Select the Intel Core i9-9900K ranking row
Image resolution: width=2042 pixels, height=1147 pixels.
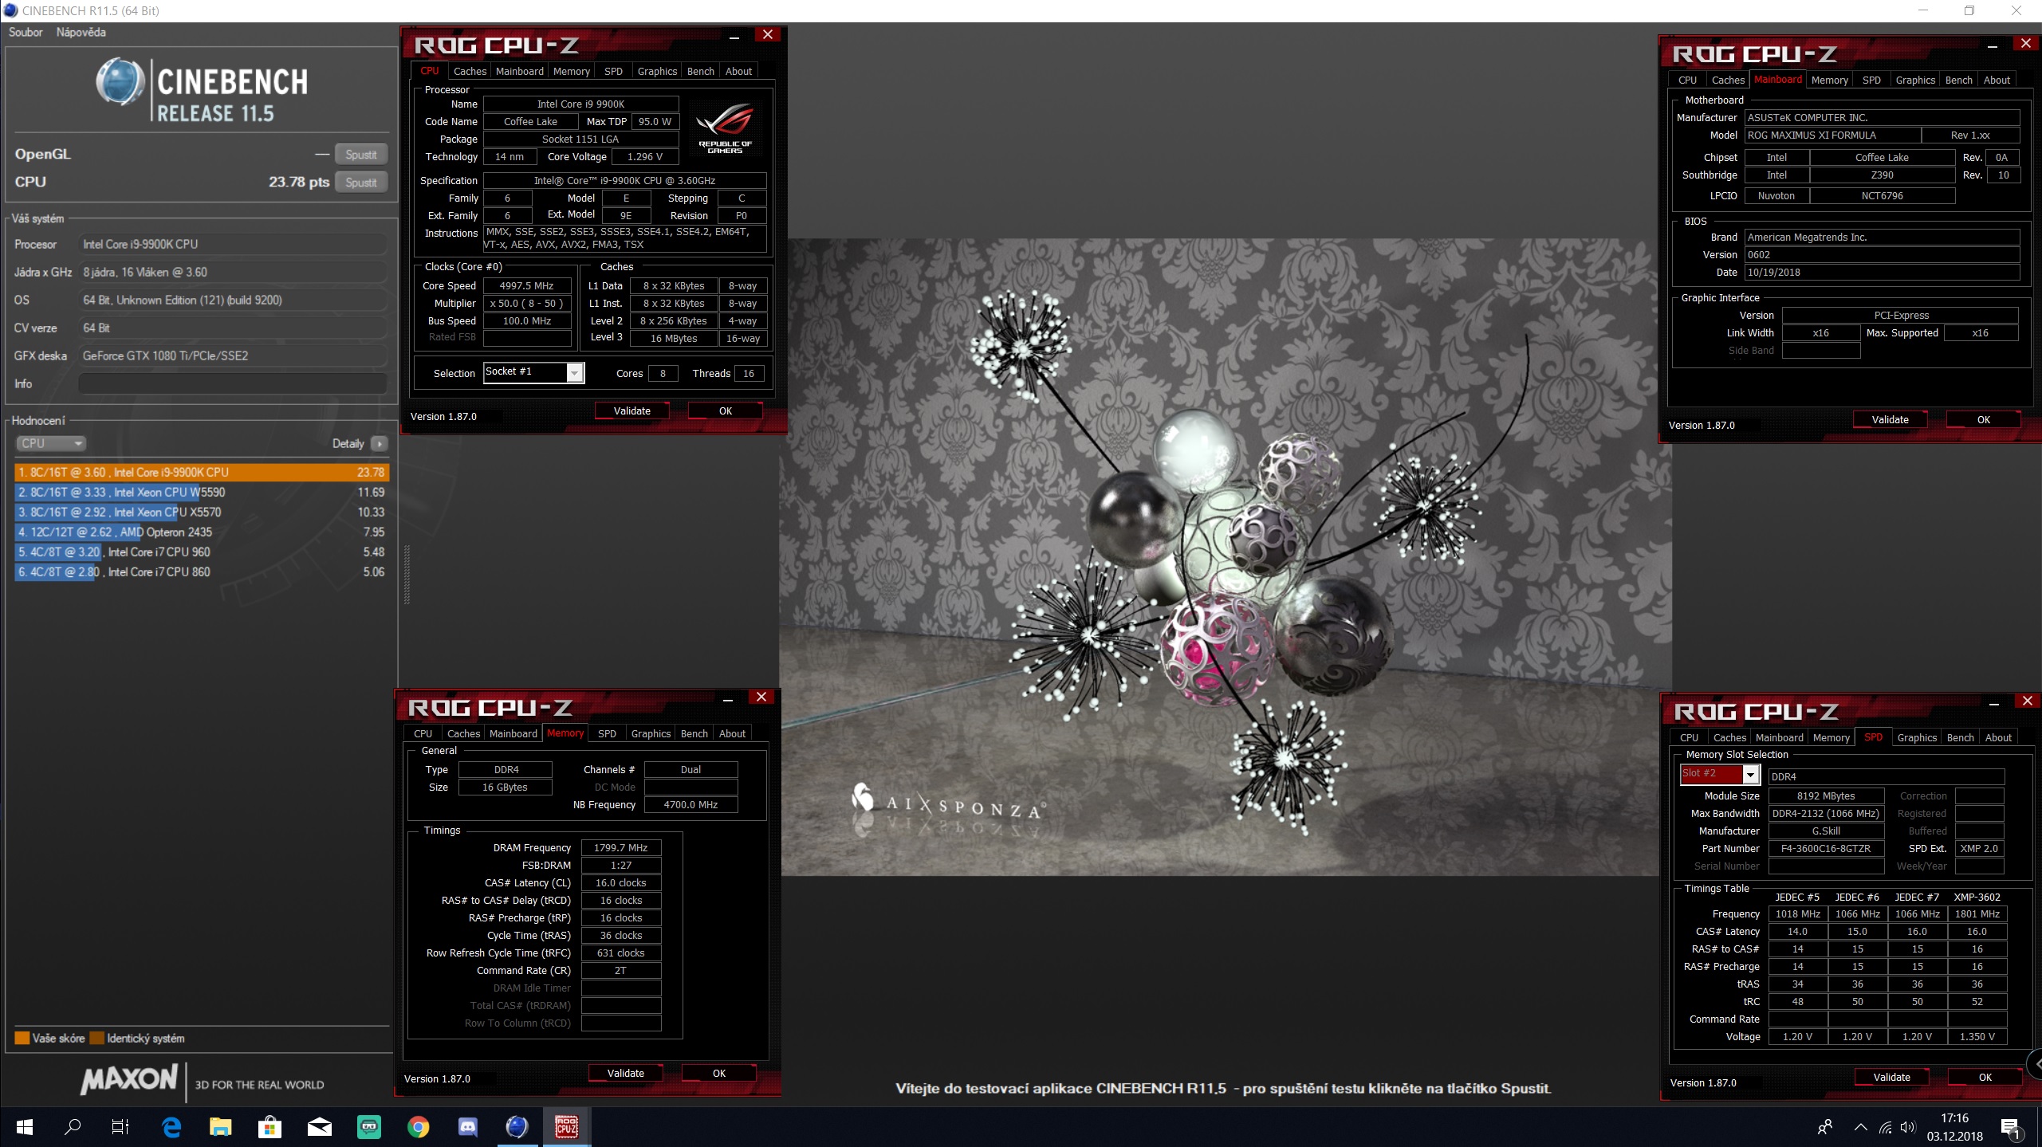201,472
